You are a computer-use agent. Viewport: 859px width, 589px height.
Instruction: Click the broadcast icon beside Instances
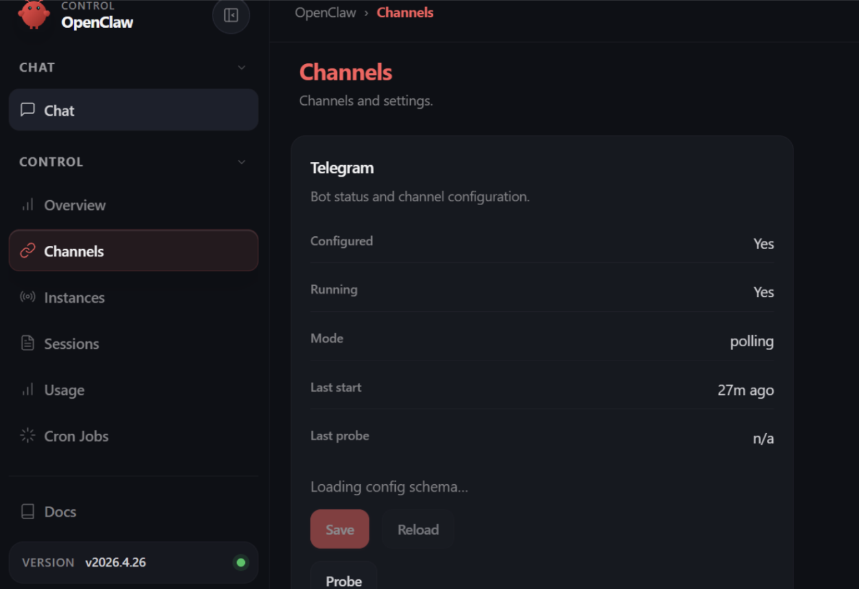click(27, 297)
